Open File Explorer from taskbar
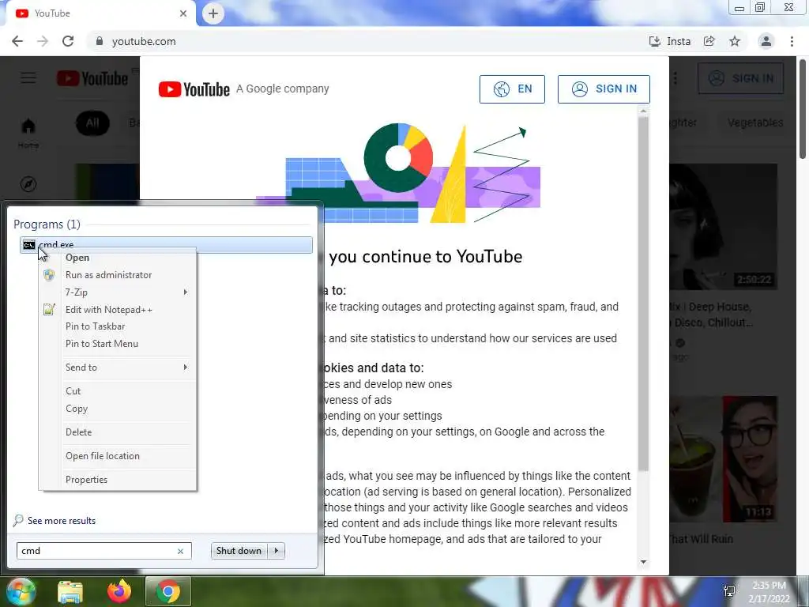This screenshot has height=607, width=809. click(70, 592)
